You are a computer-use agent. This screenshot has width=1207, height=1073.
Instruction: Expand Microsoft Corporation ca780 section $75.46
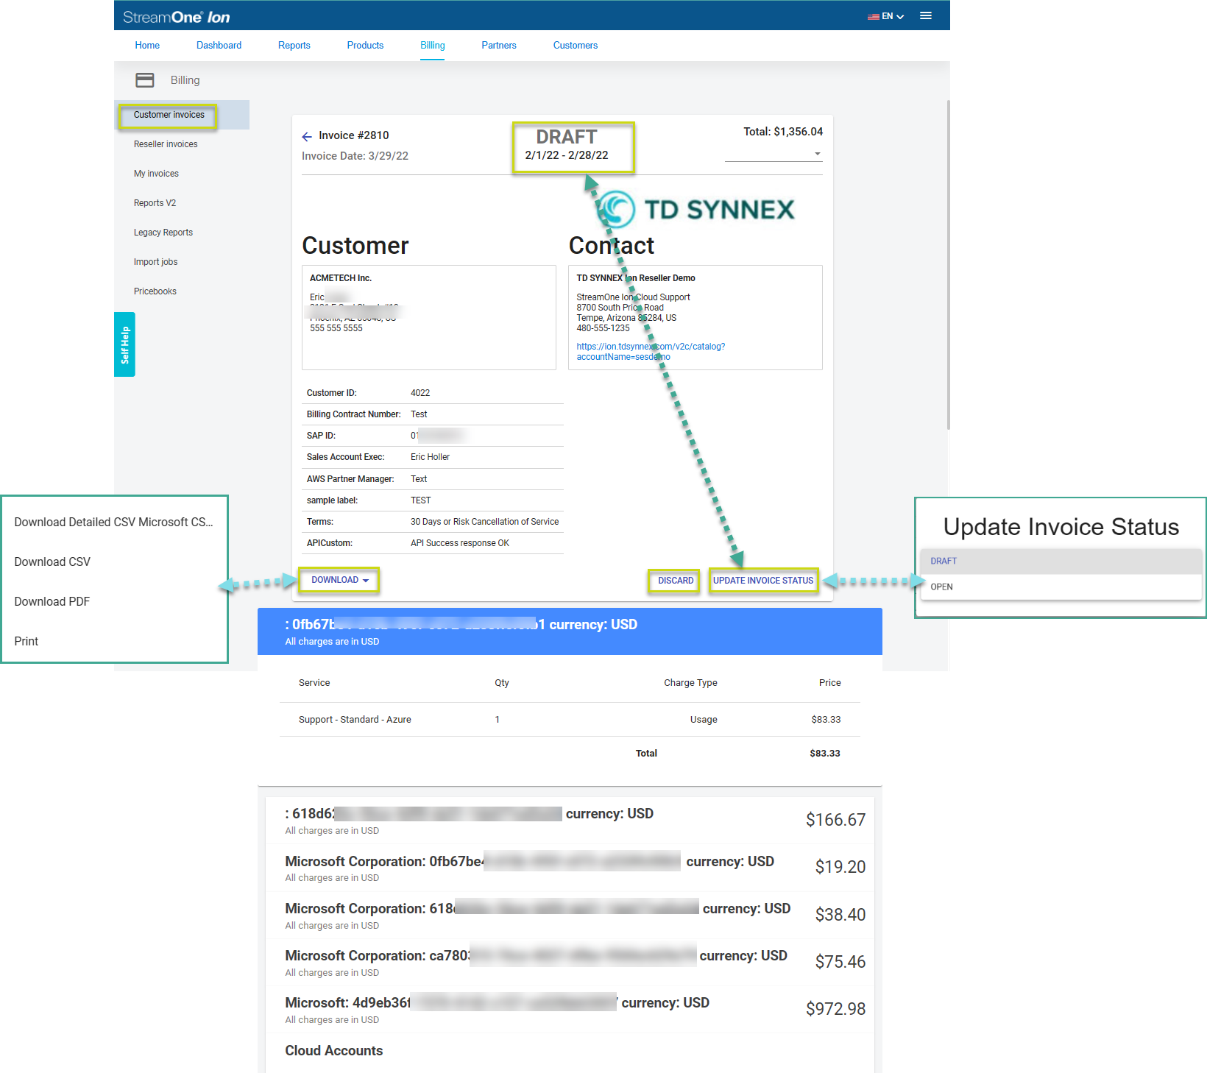click(570, 962)
